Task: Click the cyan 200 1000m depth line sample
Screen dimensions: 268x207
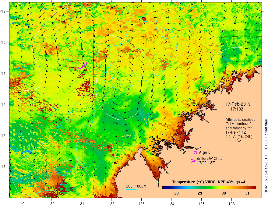Action: coord(131,189)
